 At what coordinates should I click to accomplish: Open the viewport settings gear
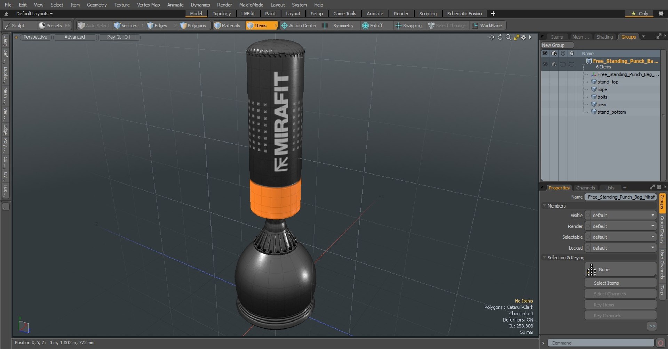523,37
